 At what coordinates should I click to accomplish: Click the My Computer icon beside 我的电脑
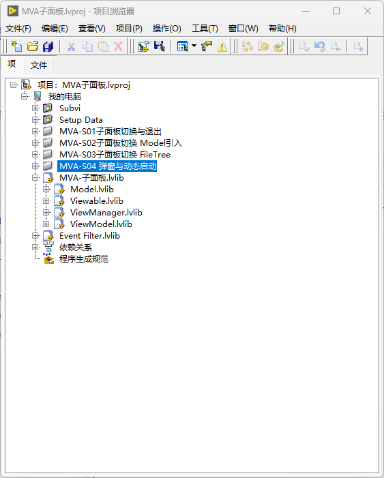coord(38,96)
